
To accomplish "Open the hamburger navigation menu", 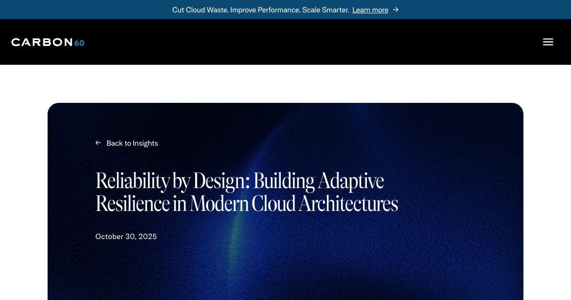I will (548, 42).
